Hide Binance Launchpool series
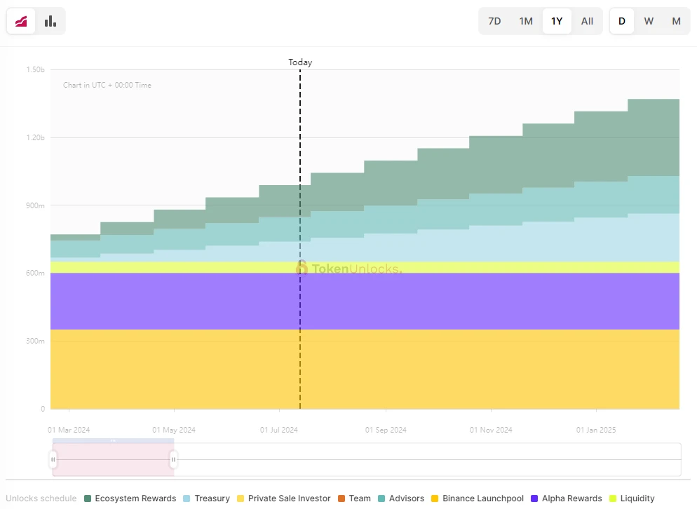Image resolution: width=697 pixels, height=509 pixels. pyautogui.click(x=477, y=498)
